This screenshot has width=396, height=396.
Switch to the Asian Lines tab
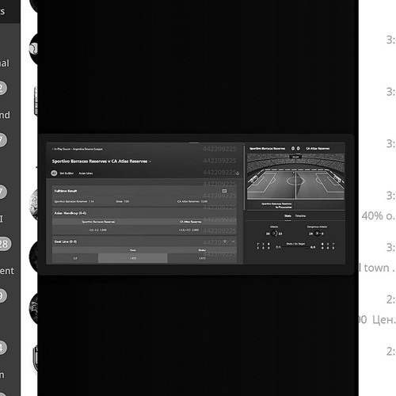click(x=86, y=173)
